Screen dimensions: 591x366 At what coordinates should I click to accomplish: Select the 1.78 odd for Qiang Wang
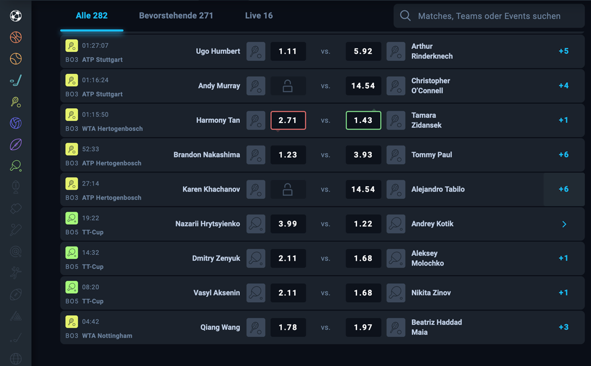pos(288,327)
